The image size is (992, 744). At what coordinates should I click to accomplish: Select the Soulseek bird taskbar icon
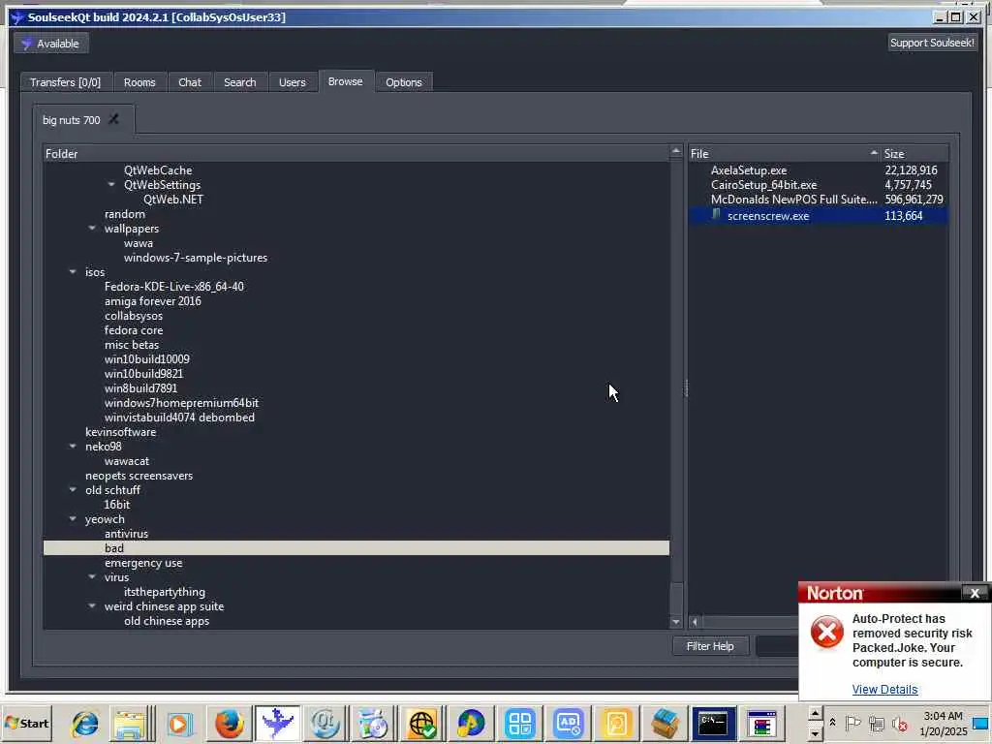pyautogui.click(x=277, y=723)
